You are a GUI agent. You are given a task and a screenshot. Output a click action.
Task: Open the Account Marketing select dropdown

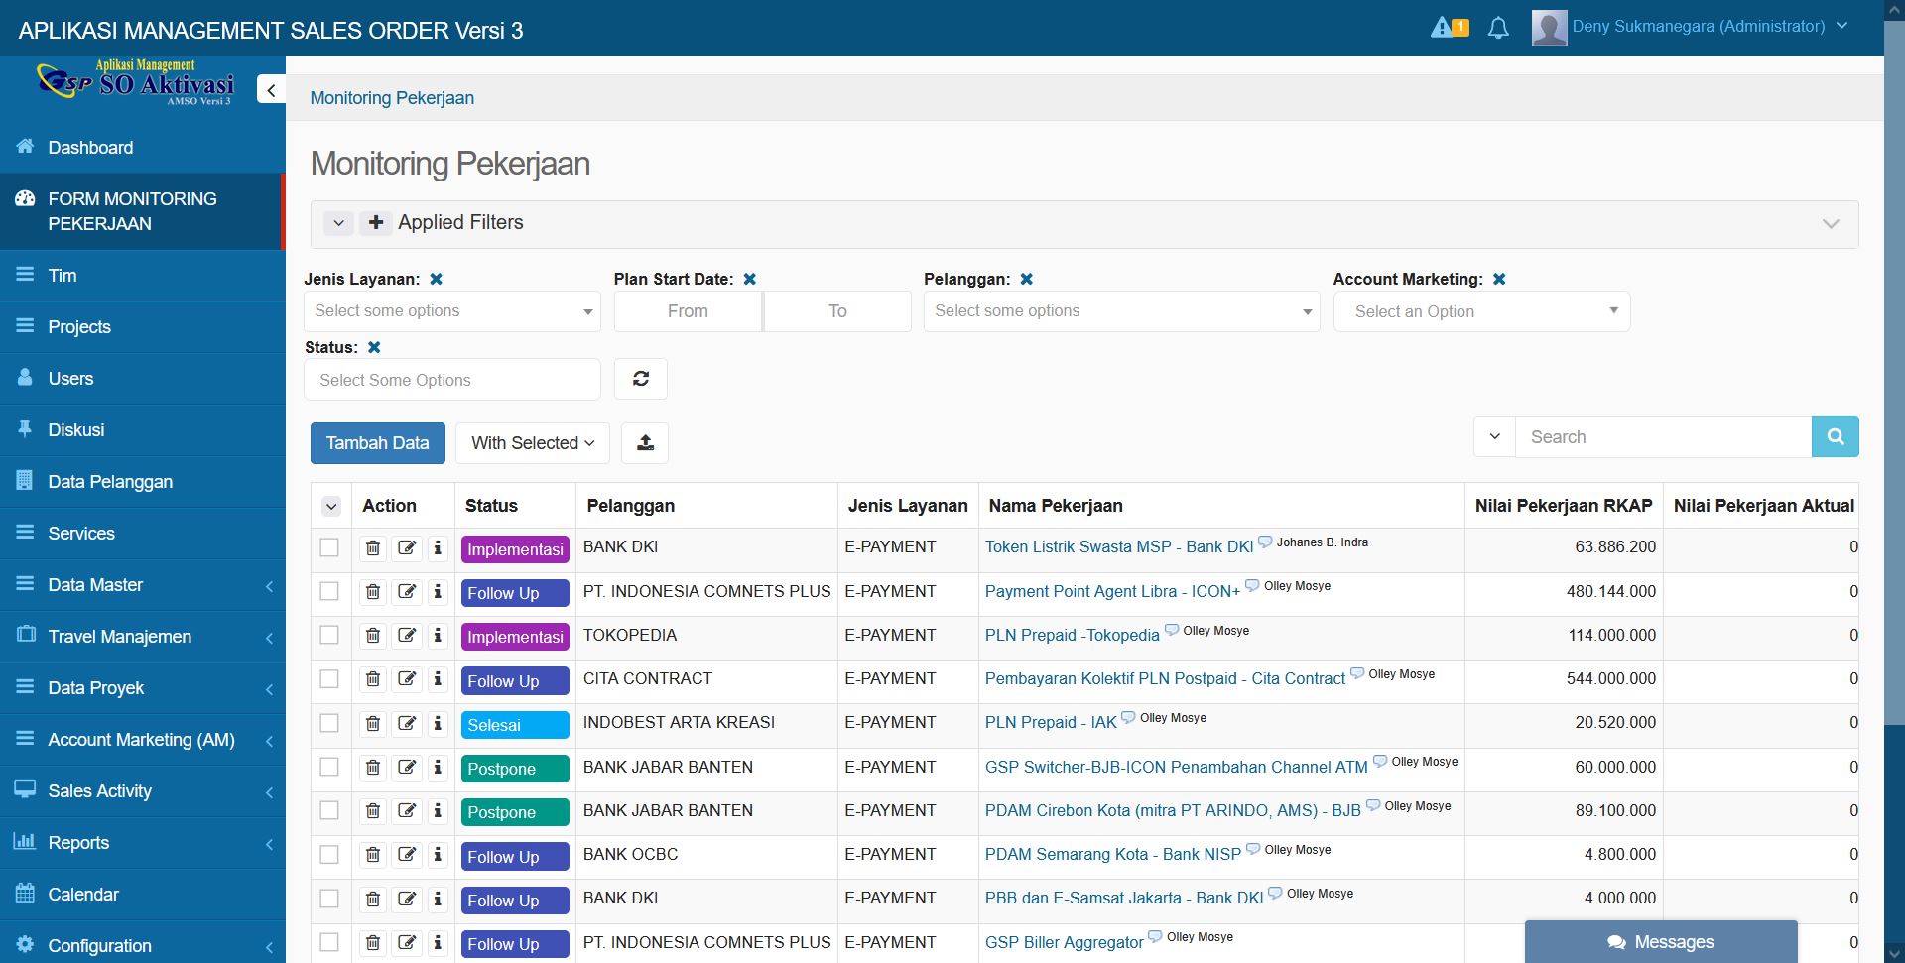point(1481,311)
